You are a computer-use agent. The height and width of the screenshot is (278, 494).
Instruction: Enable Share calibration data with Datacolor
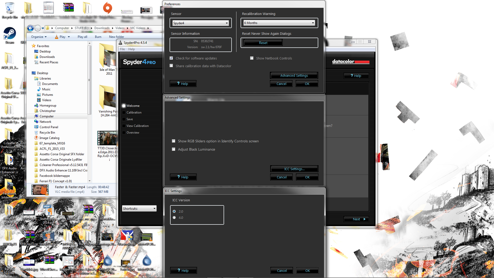[x=171, y=66]
